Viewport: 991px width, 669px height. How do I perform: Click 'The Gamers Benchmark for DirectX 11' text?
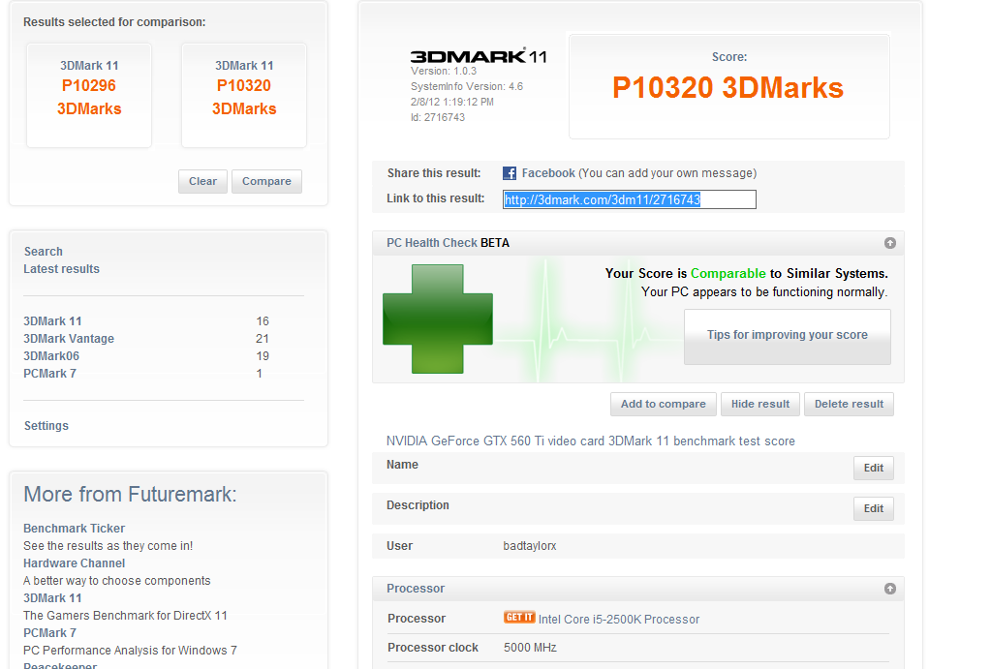click(125, 616)
